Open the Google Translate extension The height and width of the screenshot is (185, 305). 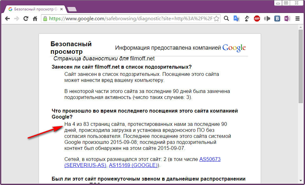pos(237,19)
